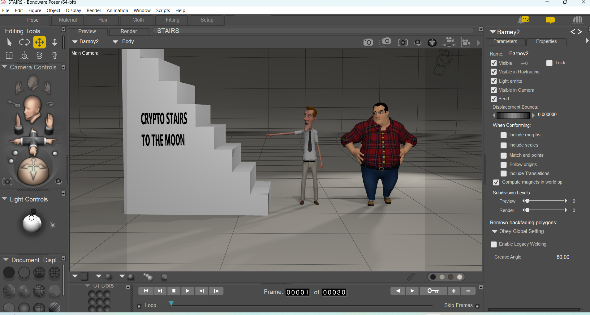
Task: Toggle the Light emitte checkbox
Action: coord(494,81)
